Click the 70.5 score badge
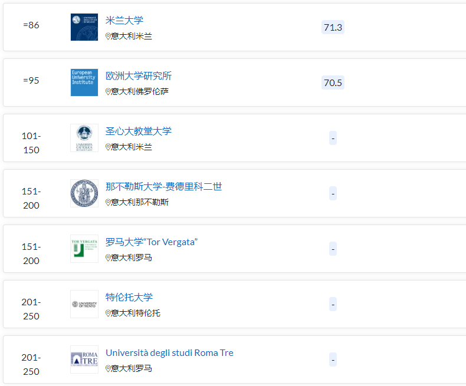This screenshot has width=466, height=386. point(333,83)
